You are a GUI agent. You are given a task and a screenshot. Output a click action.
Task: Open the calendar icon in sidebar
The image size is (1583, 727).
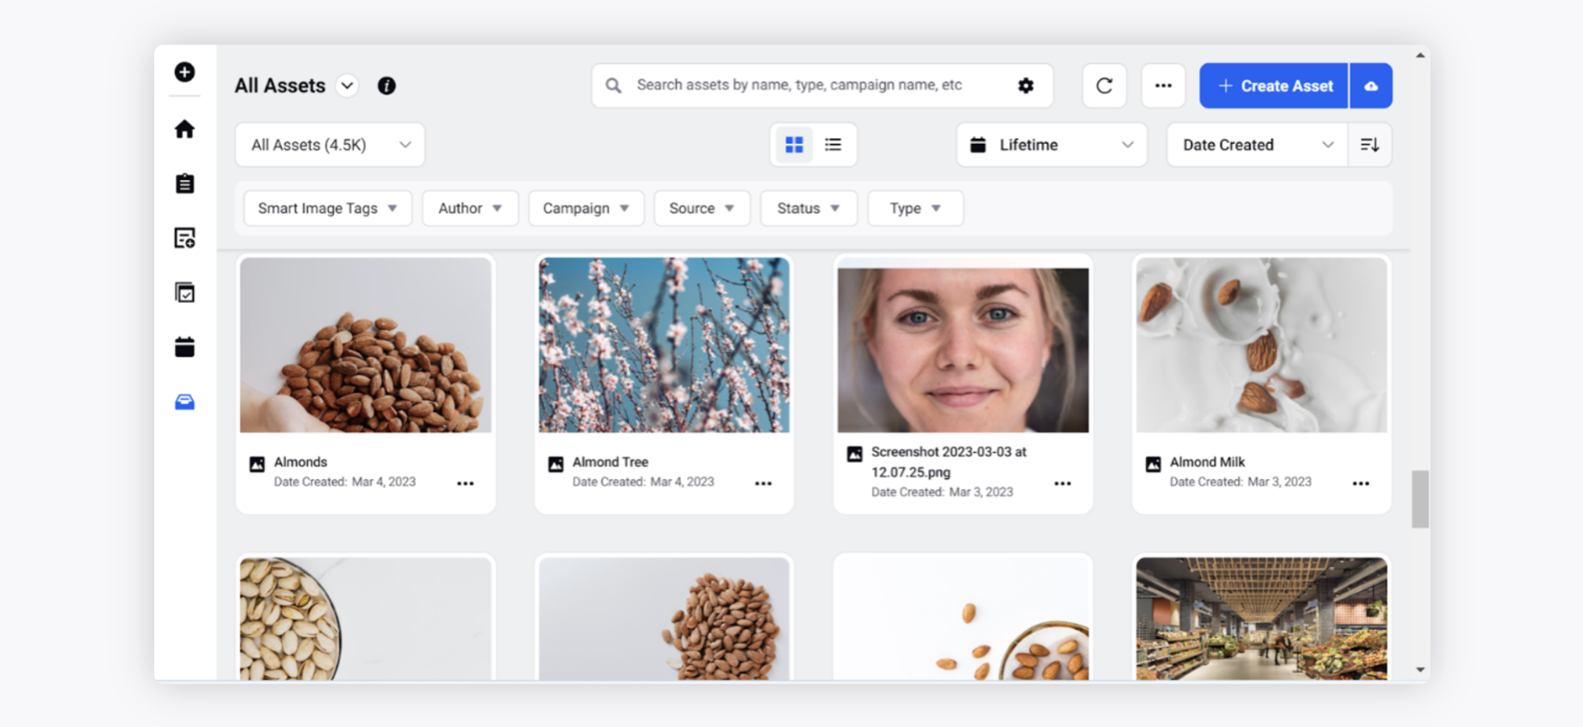184,347
